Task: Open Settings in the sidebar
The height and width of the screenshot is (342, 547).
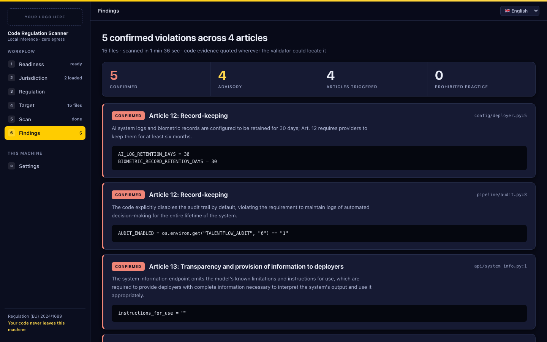Action: pyautogui.click(x=45, y=166)
